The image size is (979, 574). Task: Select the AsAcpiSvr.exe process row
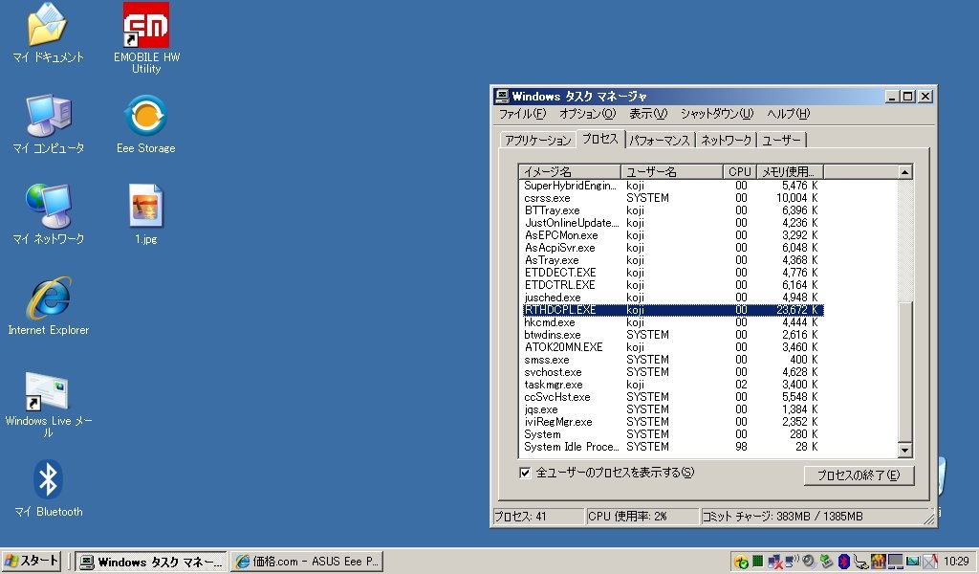671,248
